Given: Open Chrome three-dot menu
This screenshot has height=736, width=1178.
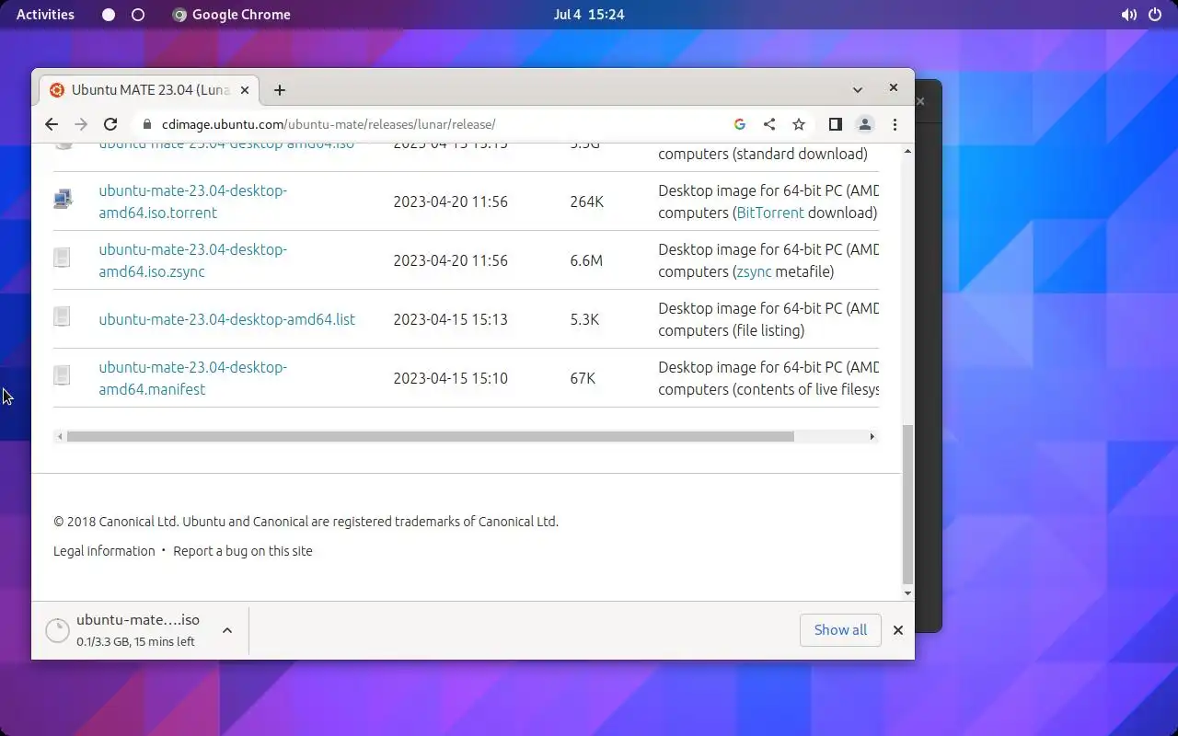Looking at the screenshot, I should pos(895,124).
